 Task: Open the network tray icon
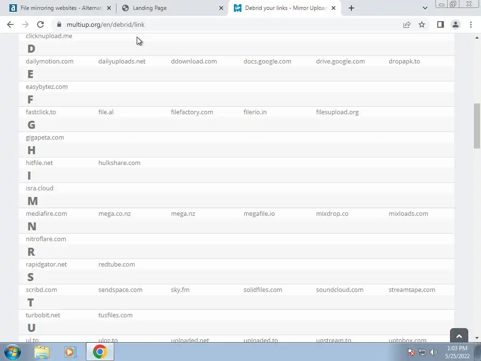tap(422, 352)
